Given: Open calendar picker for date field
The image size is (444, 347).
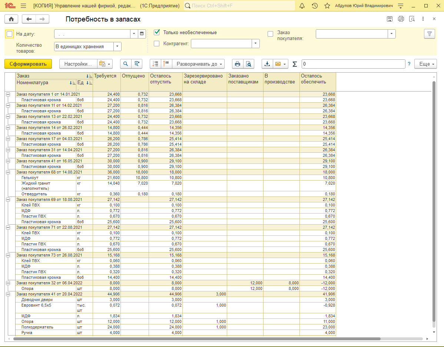Looking at the screenshot, I should 142,34.
